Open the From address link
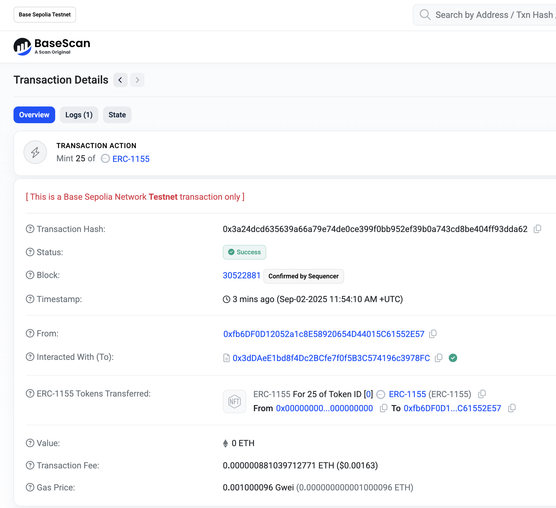 tap(324, 334)
